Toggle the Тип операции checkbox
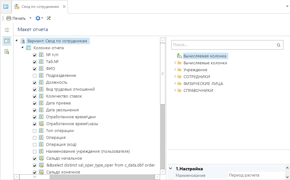290x180 pixels. click(x=35, y=131)
